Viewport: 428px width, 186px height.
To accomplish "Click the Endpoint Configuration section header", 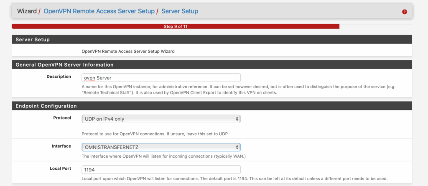I will tap(46, 106).
